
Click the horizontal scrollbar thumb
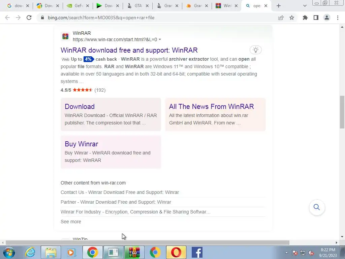pos(148,242)
